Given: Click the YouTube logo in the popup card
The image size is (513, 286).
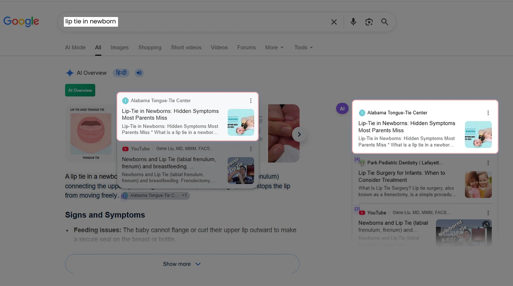Looking at the screenshot, I should point(125,149).
